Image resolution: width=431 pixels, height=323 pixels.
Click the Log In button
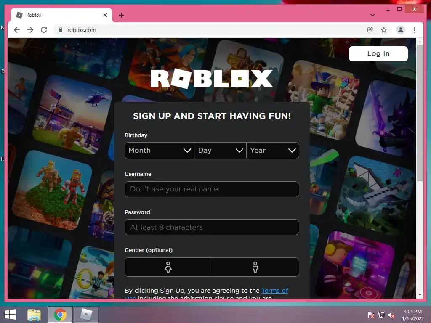[378, 53]
